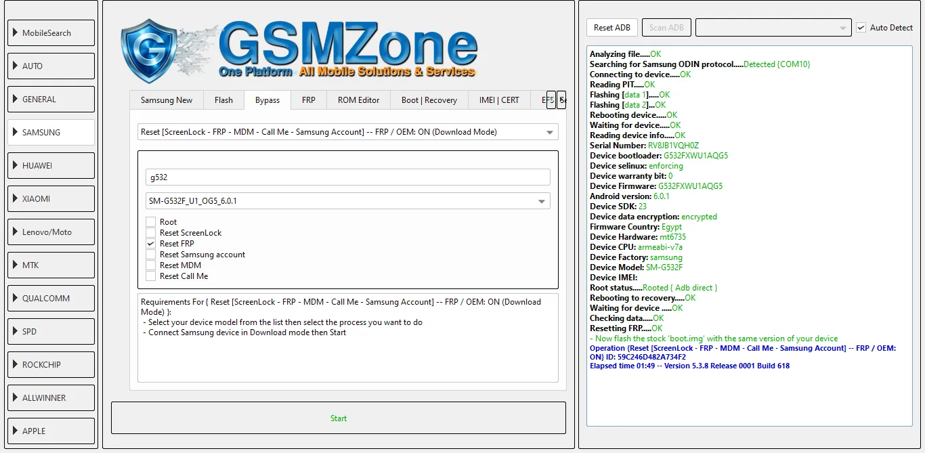
Task: Expand the HUAWEI sidebar section
Action: pyautogui.click(x=51, y=166)
